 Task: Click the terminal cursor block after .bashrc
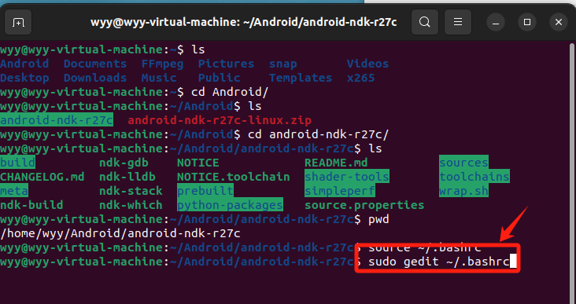point(513,262)
